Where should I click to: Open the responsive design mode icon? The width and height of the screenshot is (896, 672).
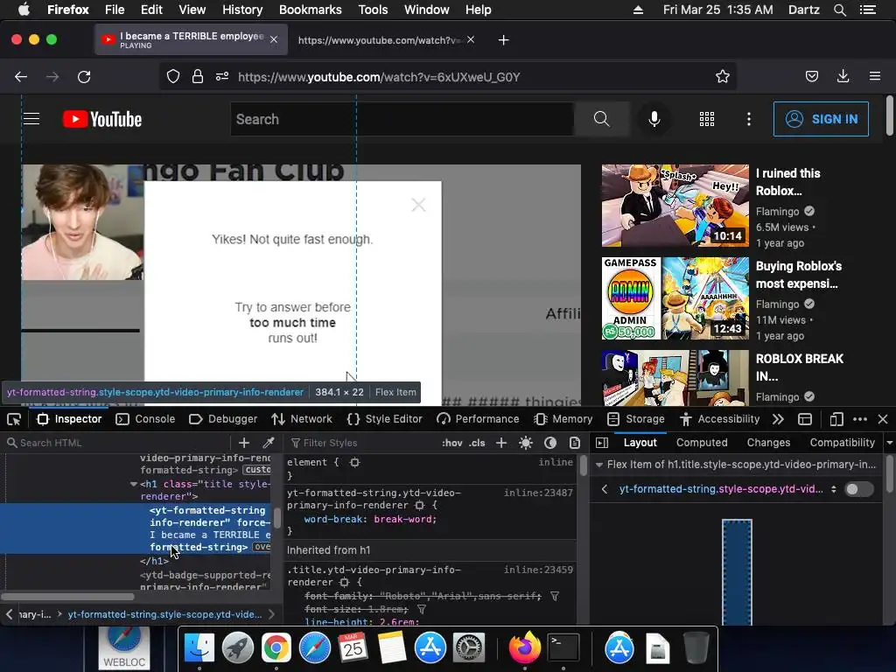(836, 419)
